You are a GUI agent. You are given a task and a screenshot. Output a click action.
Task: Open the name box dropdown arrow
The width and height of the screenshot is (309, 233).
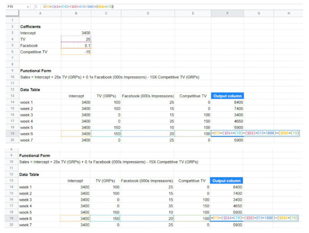tap(28, 7)
